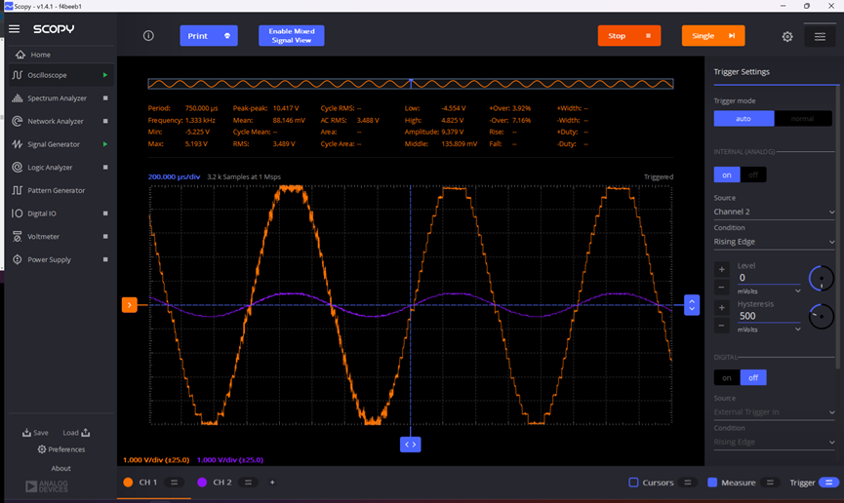Click the blue horizontal position handle

pos(410,445)
